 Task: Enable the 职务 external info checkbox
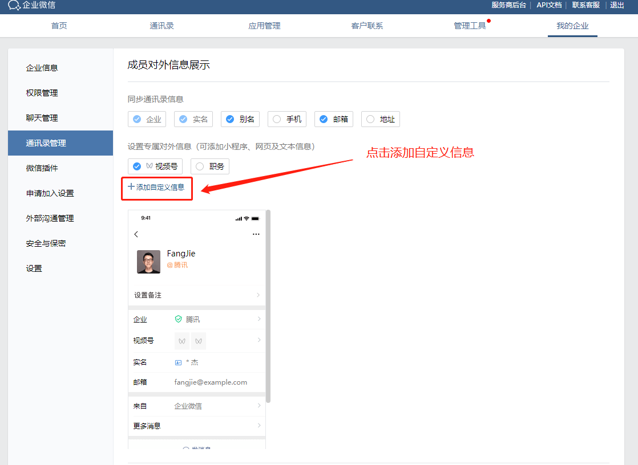200,166
